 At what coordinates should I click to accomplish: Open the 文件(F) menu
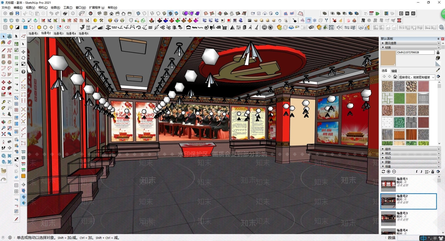6,8
